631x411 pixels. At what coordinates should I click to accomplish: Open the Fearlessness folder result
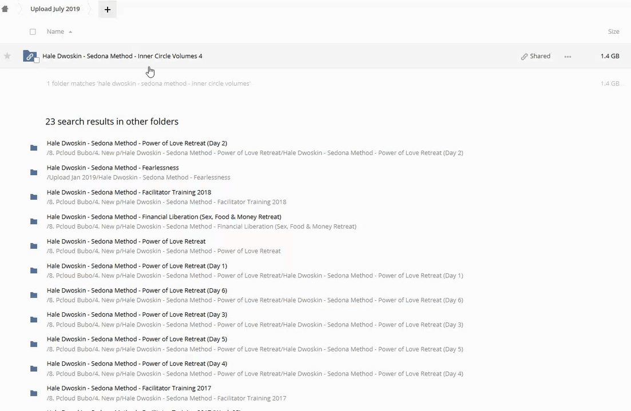pyautogui.click(x=113, y=168)
